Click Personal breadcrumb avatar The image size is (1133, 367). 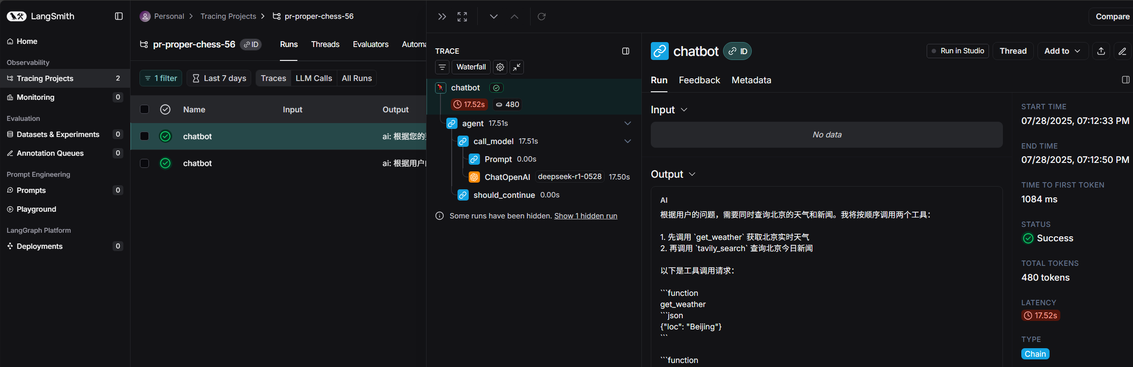point(145,17)
